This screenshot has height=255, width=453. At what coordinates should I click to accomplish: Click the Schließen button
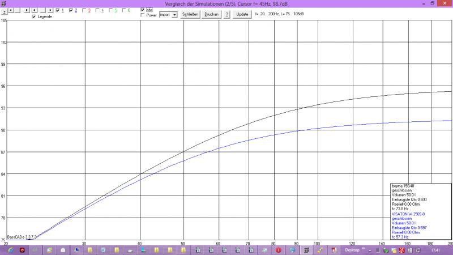pyautogui.click(x=190, y=15)
